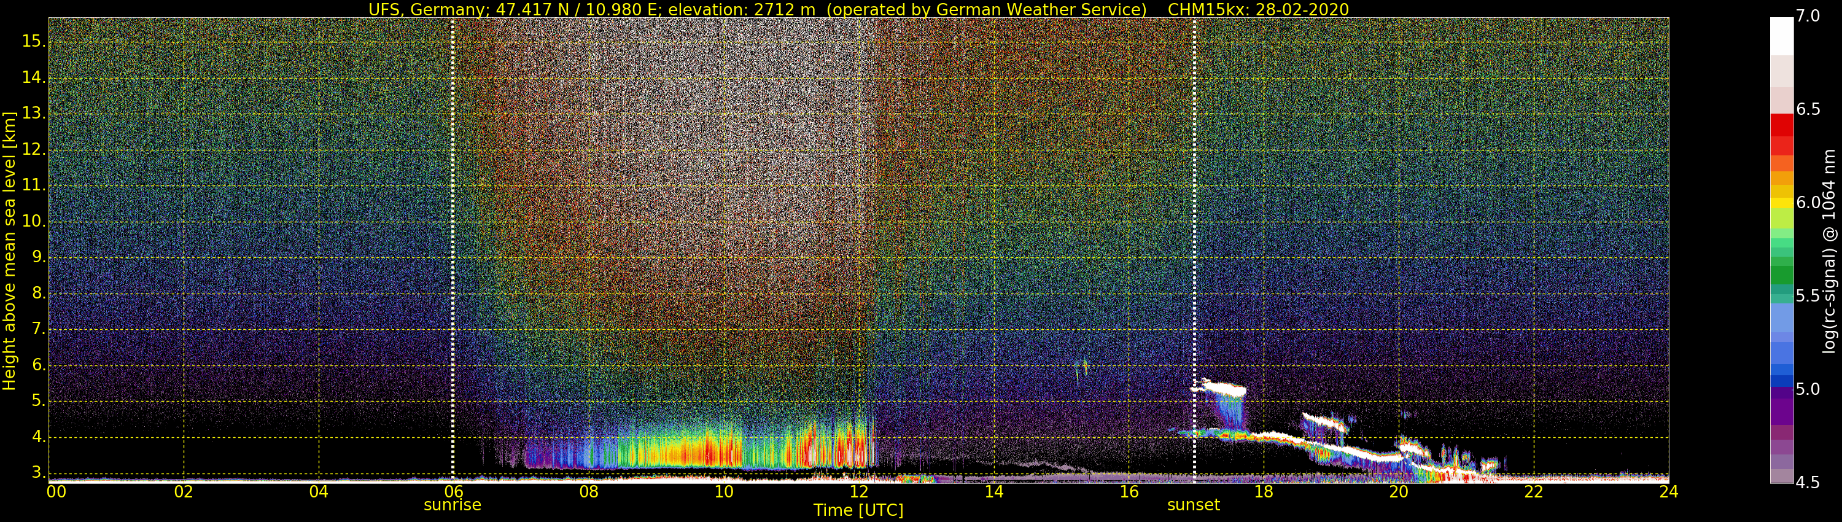This screenshot has width=1842, height=522.
Task: Click the '04' time tick label
Action: [319, 492]
